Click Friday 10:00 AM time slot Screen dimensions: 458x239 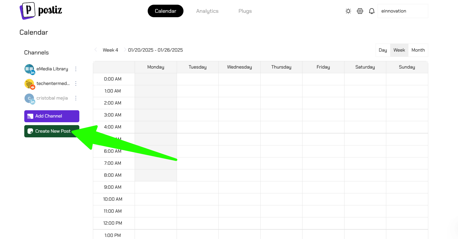coord(323,199)
